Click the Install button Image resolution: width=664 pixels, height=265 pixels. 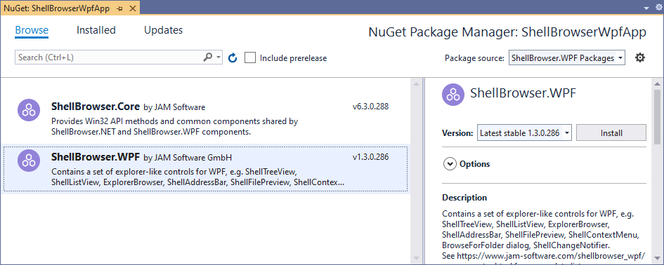611,132
